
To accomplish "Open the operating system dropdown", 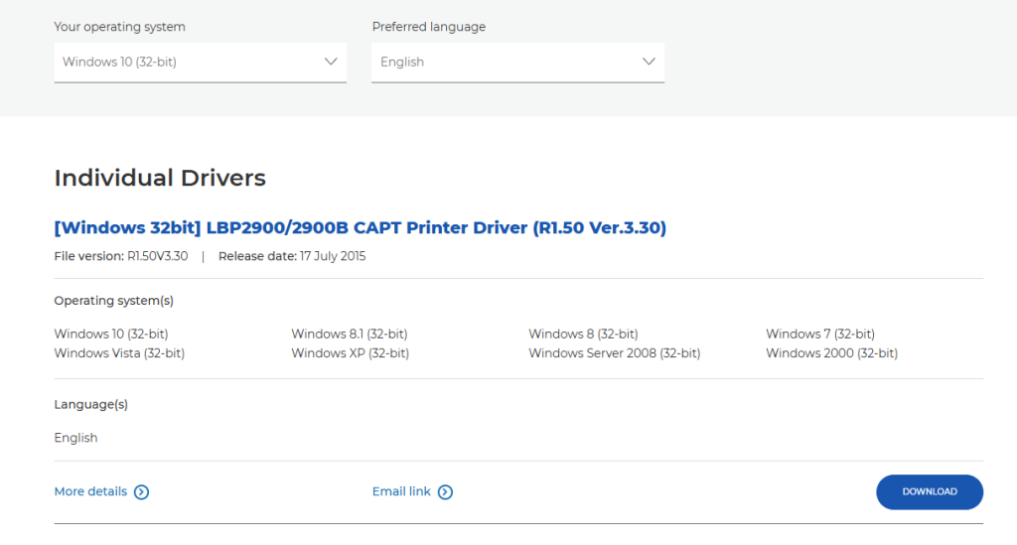I will point(200,63).
